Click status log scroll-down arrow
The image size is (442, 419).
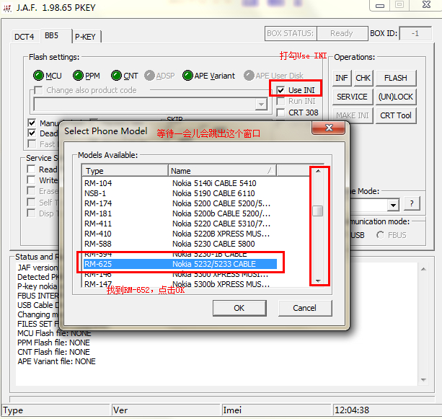point(423,380)
